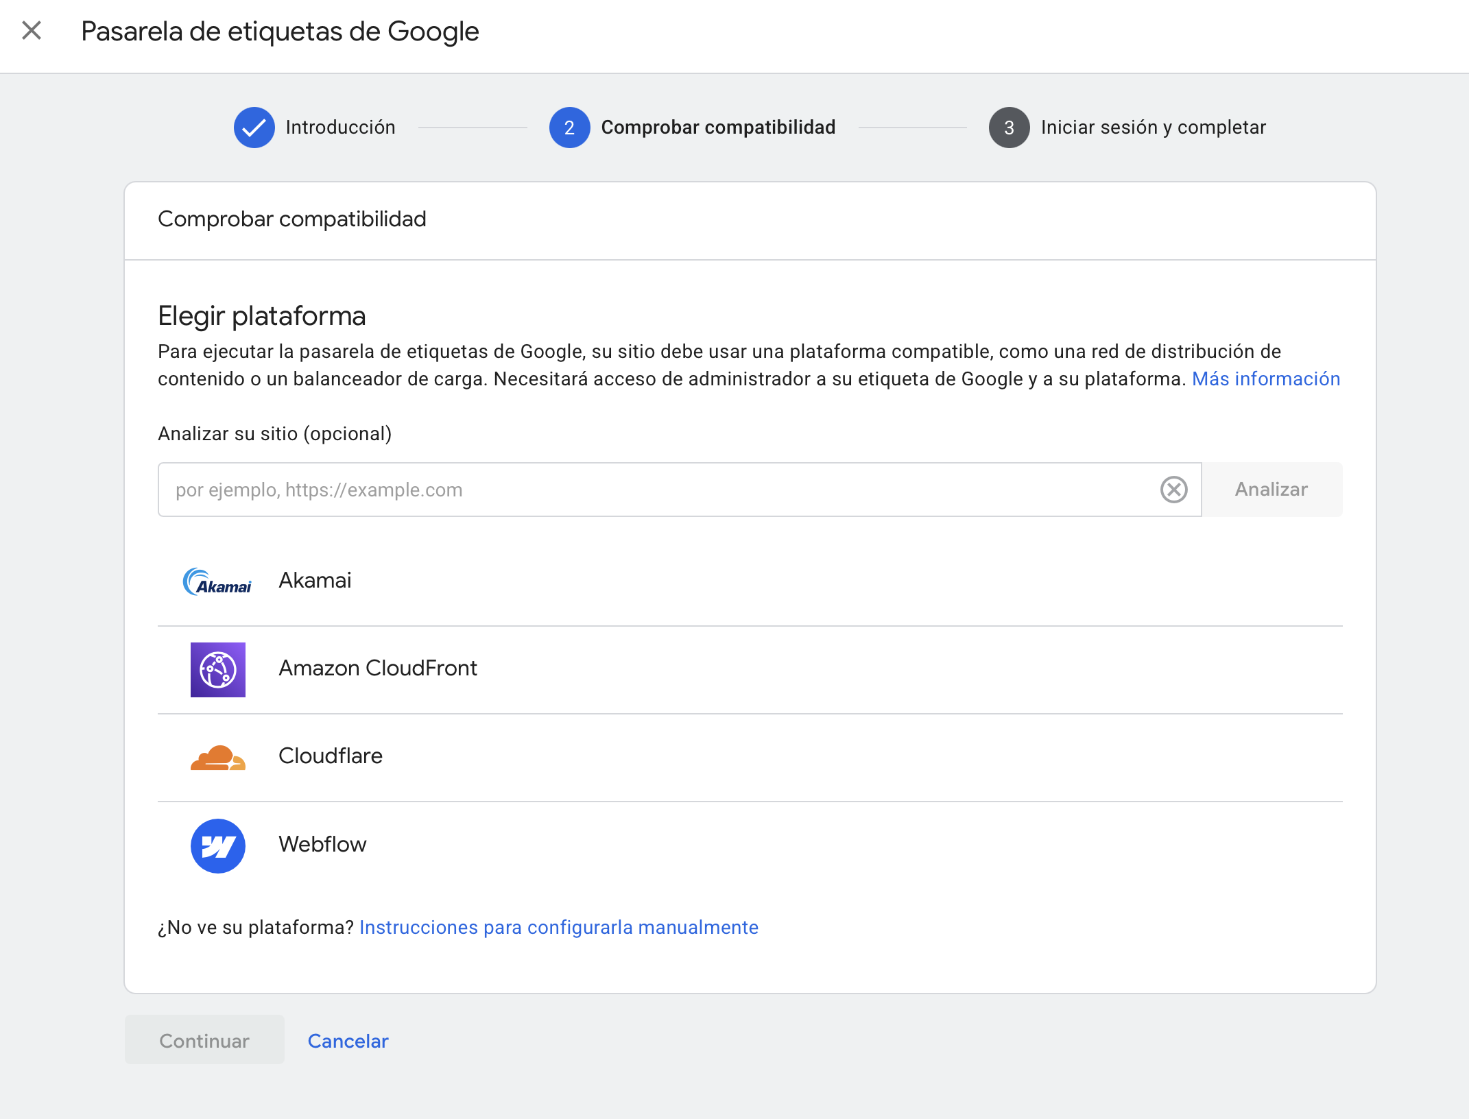1469x1119 pixels.
Task: Choose the Cloudflare platform name
Action: tap(331, 756)
